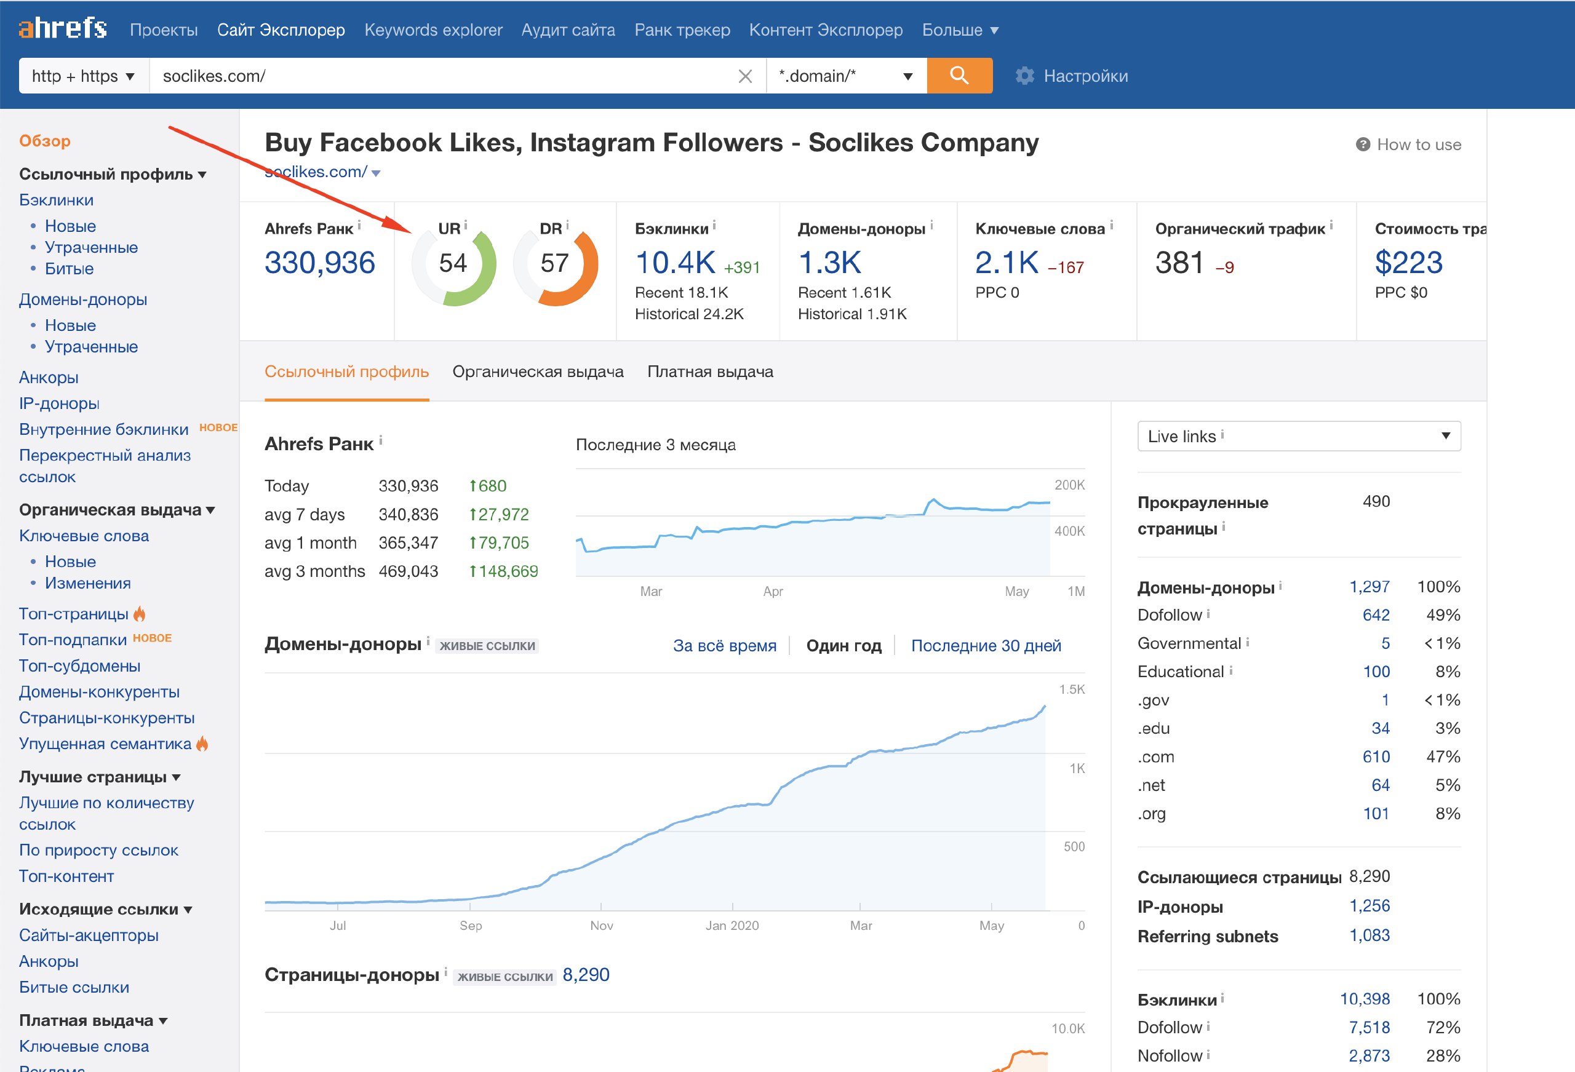Click the fire icon beside Упущенная семантика
The height and width of the screenshot is (1072, 1575).
tap(202, 744)
